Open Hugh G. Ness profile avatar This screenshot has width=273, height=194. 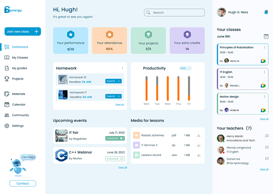click(222, 12)
